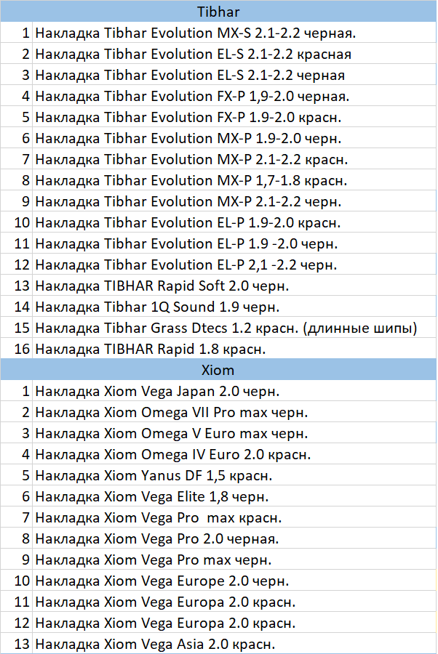Select the Tibhar section header cell
The image size is (438, 654).
[x=218, y=11]
